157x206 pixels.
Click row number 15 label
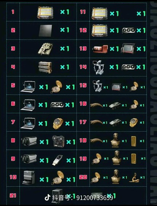(83, 85)
